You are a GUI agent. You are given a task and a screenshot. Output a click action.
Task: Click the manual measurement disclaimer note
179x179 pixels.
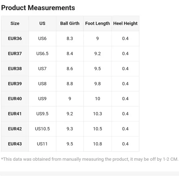coord(89,159)
